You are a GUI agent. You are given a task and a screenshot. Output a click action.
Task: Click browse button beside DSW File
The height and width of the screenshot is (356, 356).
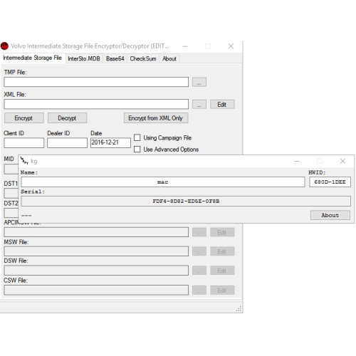[x=199, y=271]
